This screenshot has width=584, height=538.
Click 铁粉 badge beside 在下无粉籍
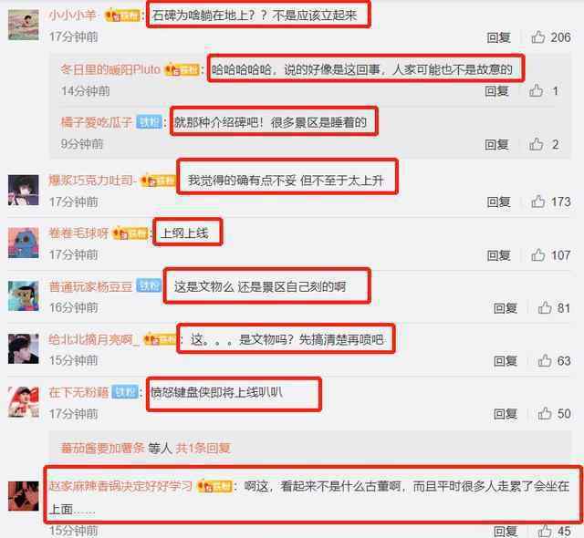click(x=125, y=392)
